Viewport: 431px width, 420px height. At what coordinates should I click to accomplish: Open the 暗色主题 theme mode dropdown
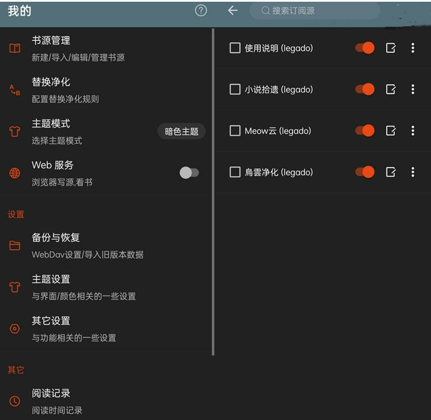[181, 132]
